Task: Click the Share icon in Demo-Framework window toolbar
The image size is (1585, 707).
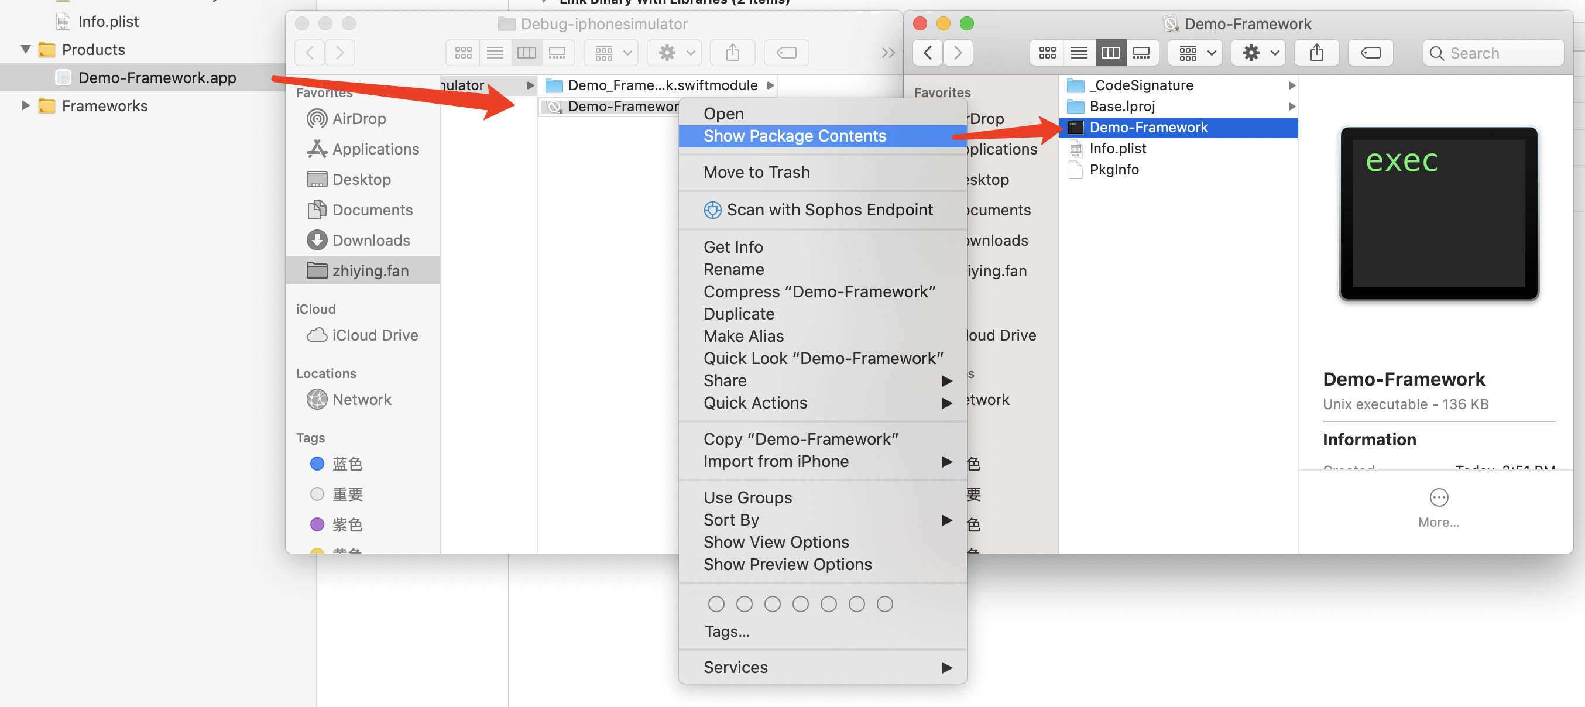Action: click(1316, 53)
